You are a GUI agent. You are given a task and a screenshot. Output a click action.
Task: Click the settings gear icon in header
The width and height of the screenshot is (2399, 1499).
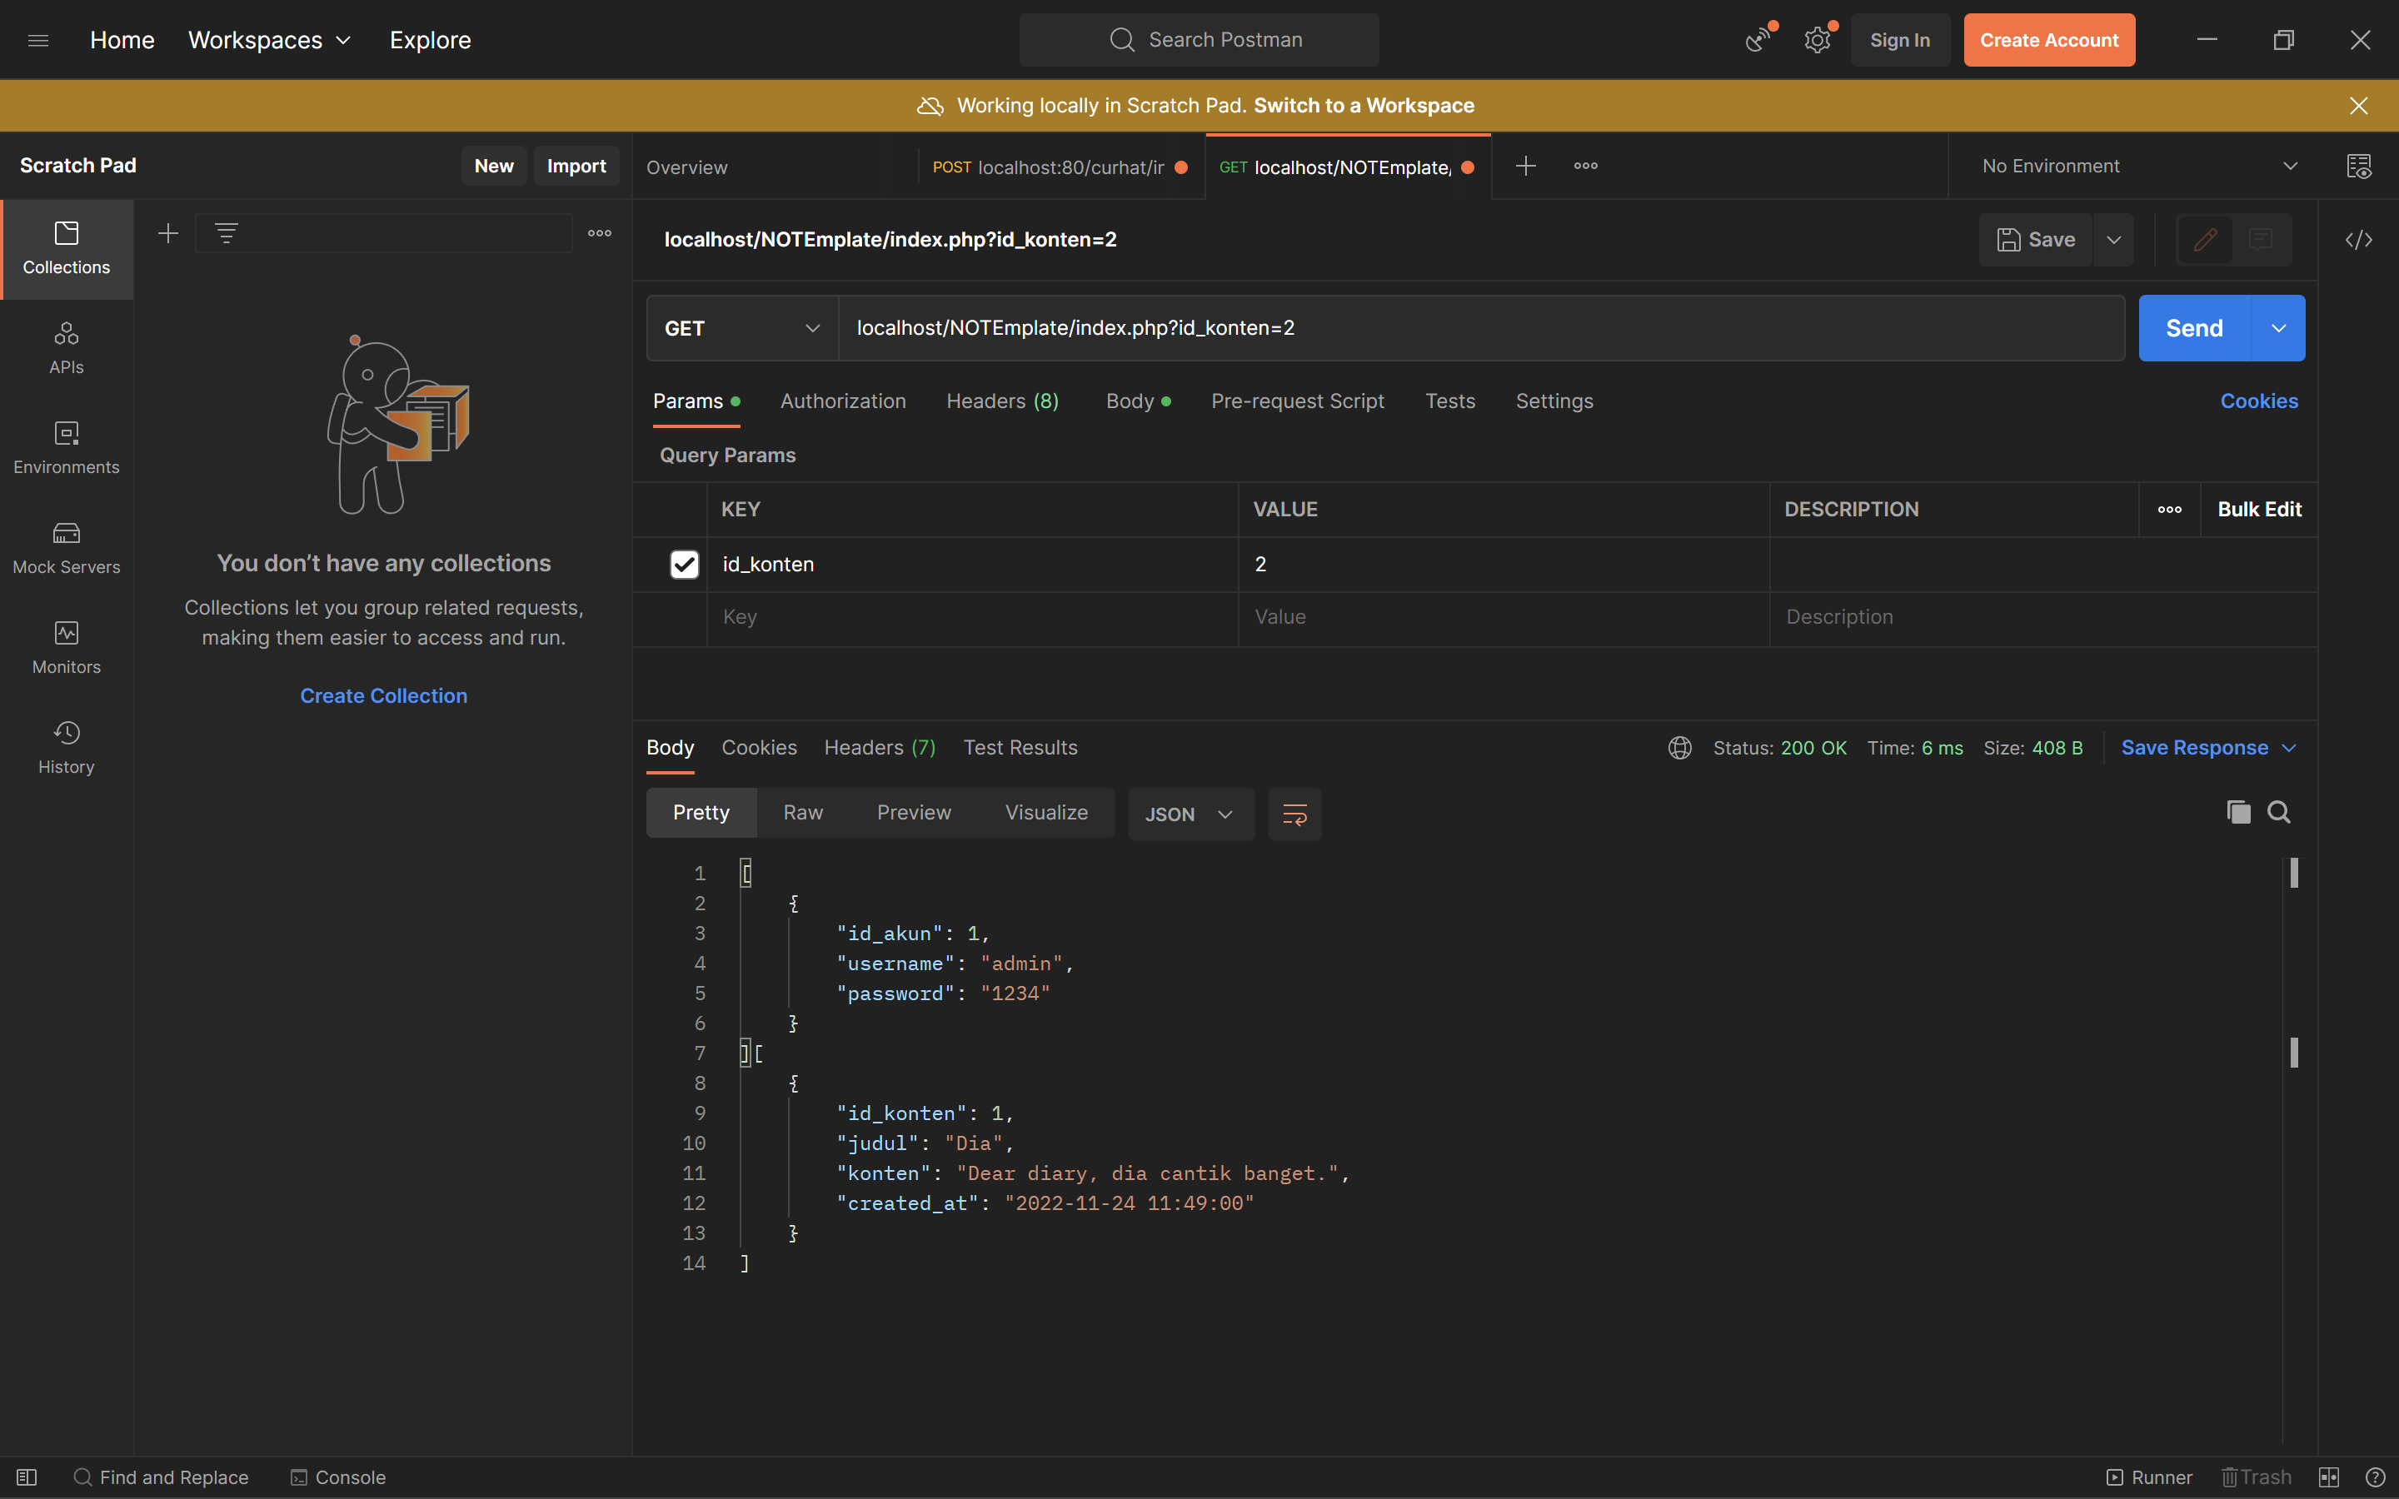pyautogui.click(x=1817, y=41)
